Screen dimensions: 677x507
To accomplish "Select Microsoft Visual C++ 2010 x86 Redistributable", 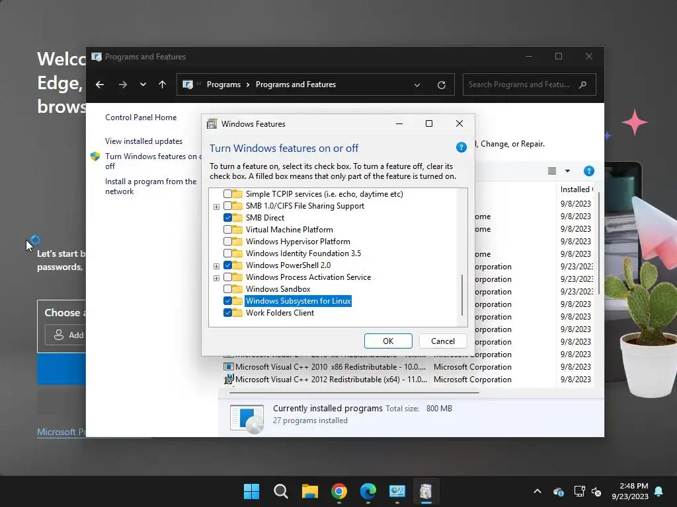I will tap(331, 367).
